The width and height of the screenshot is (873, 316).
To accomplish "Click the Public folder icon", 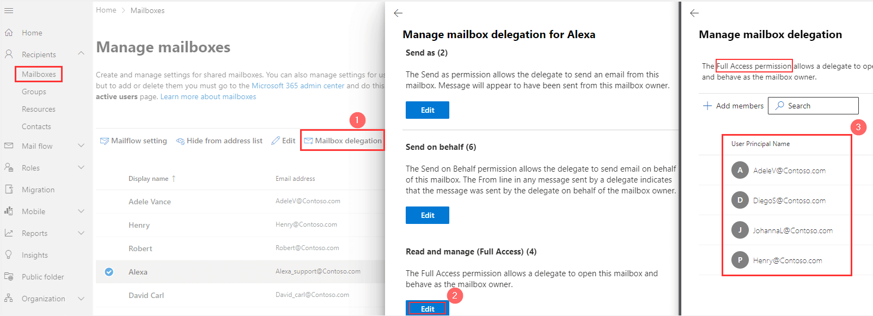I will click(9, 277).
